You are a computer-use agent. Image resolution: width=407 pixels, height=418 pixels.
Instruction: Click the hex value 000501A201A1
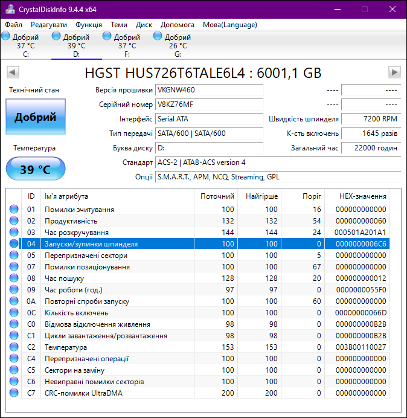[361, 233]
